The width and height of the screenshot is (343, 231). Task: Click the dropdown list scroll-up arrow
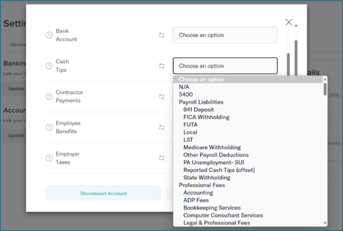325,79
